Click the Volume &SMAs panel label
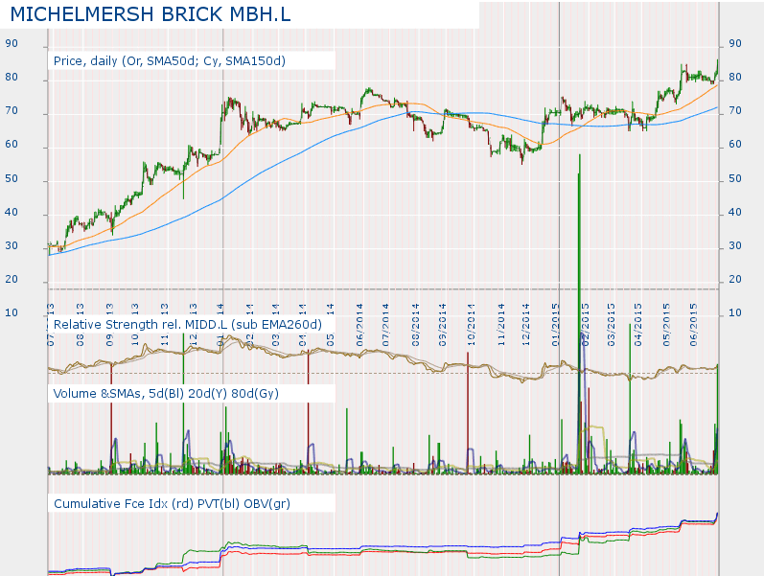 pyautogui.click(x=166, y=393)
